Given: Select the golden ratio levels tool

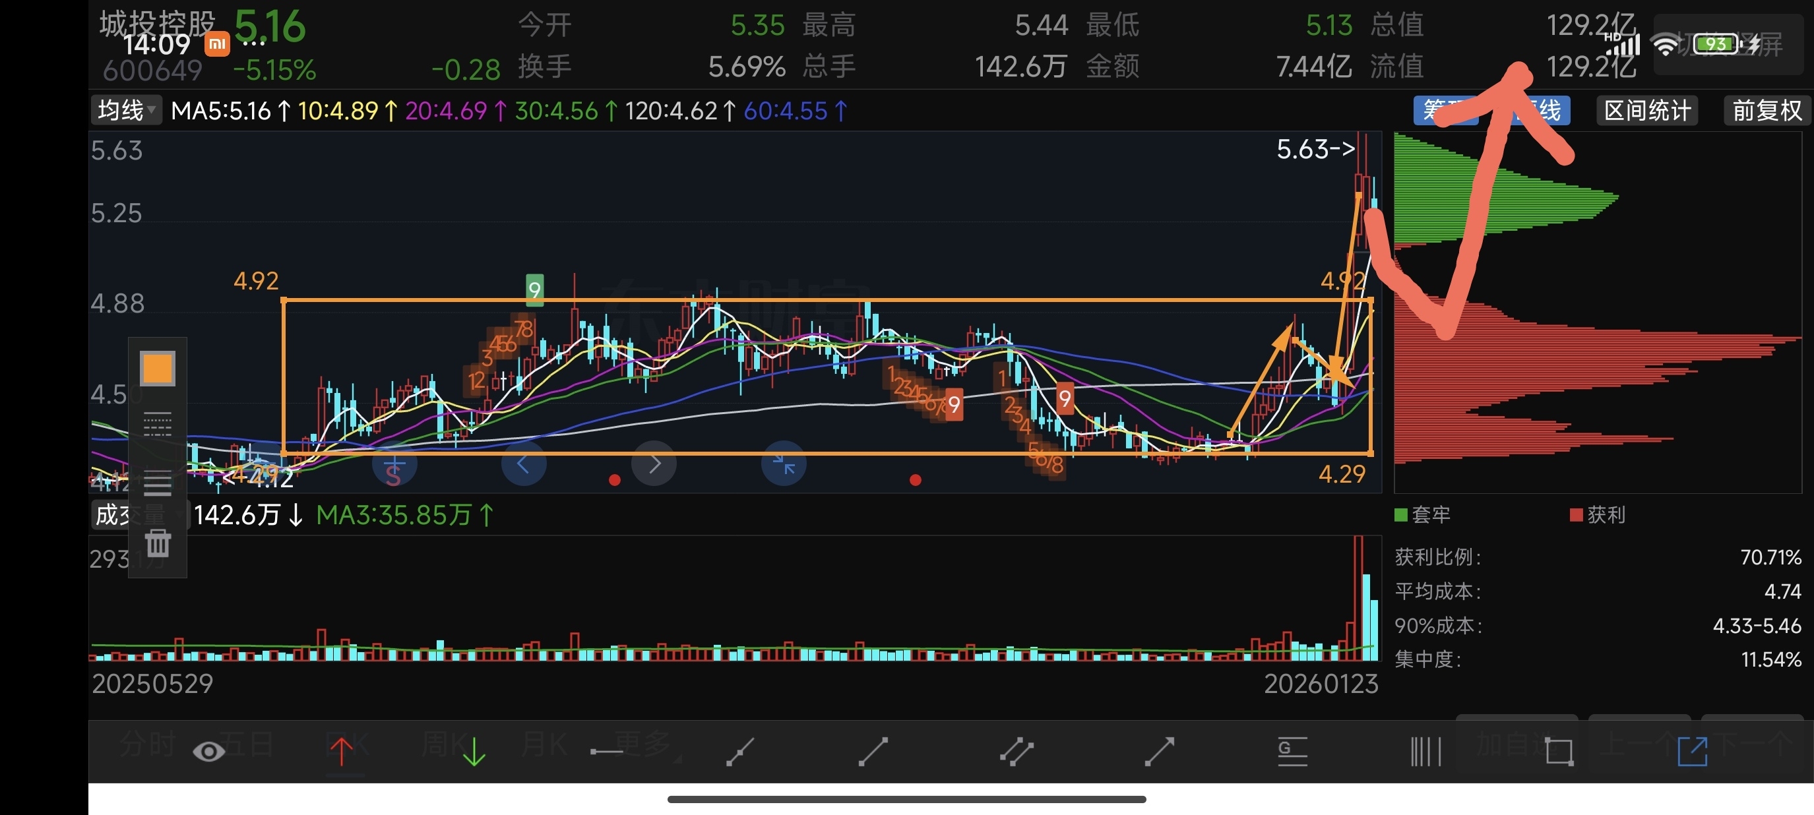Looking at the screenshot, I should point(1292,752).
